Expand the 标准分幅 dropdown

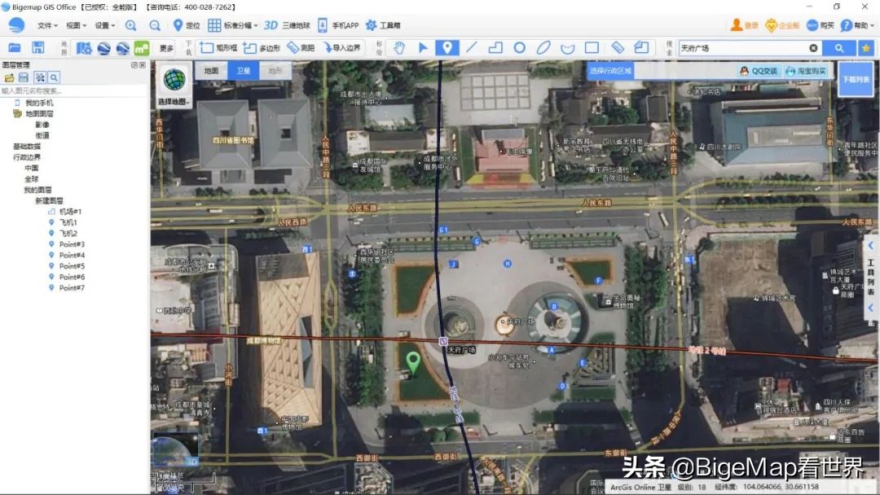coord(233,25)
